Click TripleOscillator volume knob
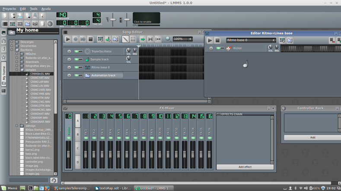Image resolution: width=341 pixels, height=191 pixels. coord(128,50)
